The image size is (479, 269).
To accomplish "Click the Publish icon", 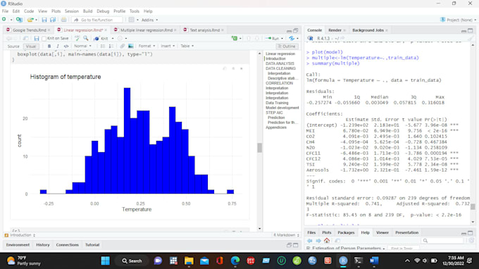I will pyautogui.click(x=292, y=38).
